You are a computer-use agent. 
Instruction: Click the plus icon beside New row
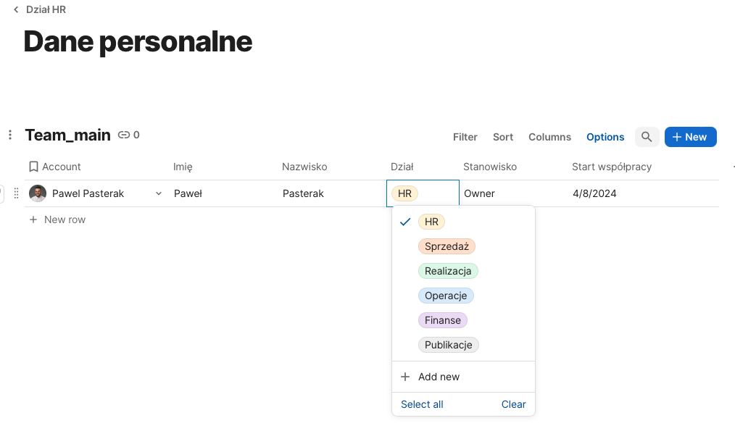(33, 220)
